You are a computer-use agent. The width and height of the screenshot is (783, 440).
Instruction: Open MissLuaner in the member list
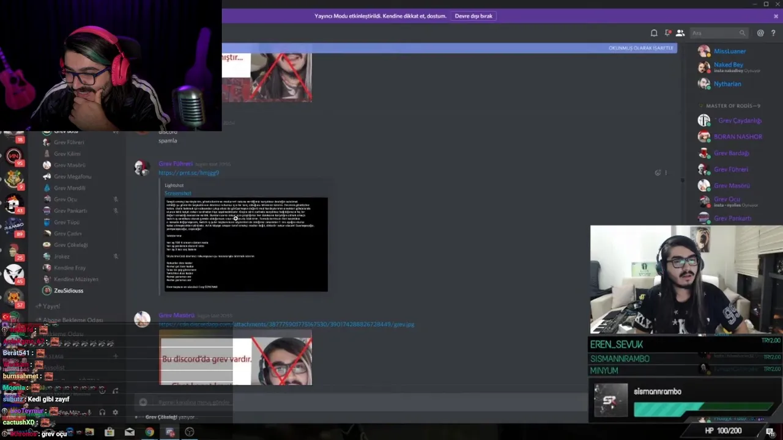tap(729, 51)
